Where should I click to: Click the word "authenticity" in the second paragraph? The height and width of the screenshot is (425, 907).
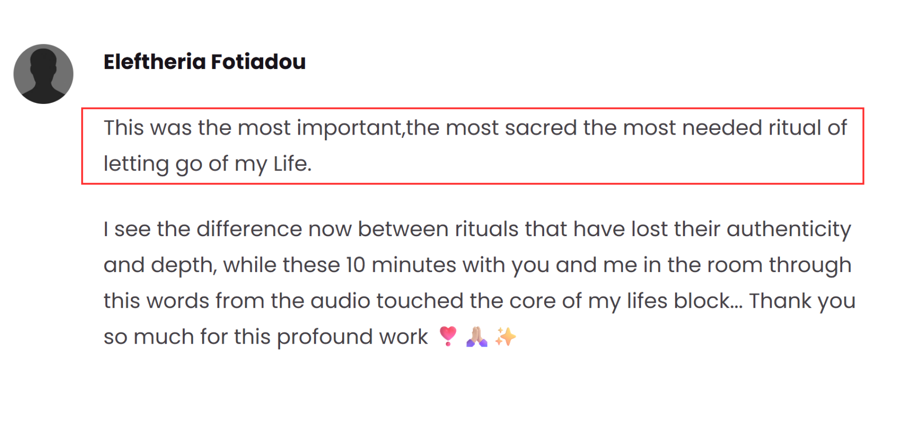point(788,229)
